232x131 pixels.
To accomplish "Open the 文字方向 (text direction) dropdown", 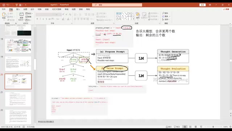I will click(101, 13).
